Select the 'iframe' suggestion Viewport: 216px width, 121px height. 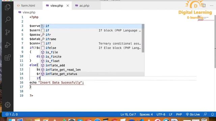91,39
